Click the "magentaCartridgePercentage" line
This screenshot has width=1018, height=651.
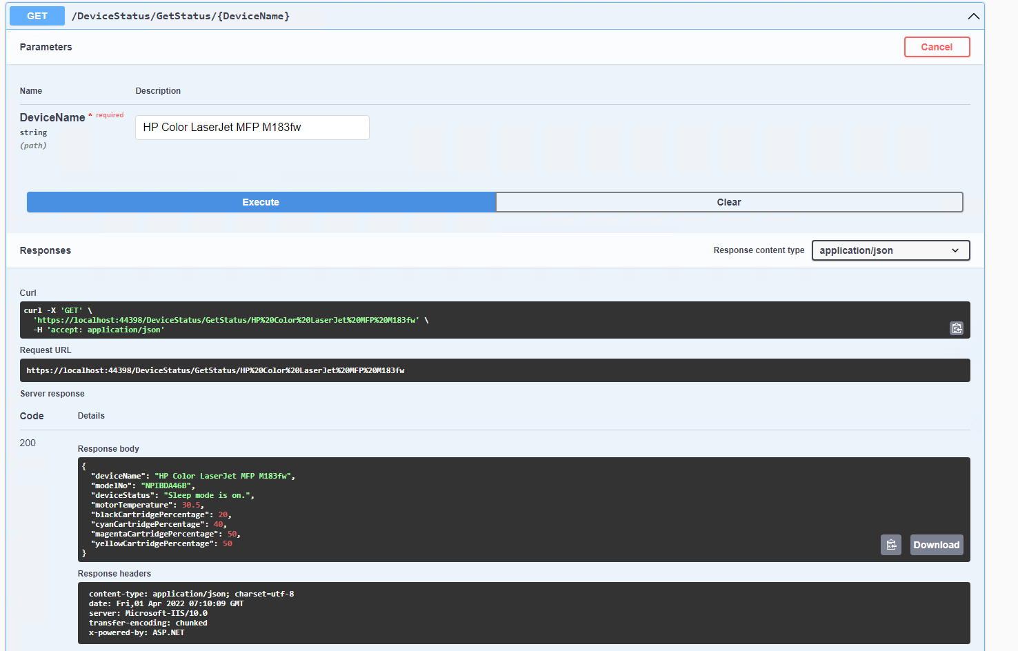(166, 534)
